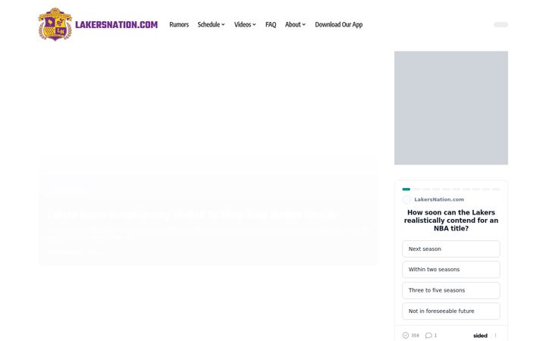Image resolution: width=546 pixels, height=341 pixels.
Task: Expand the About dropdown menu
Action: click(295, 24)
